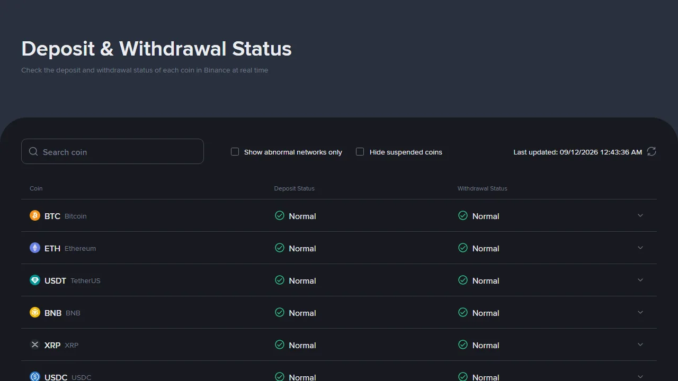The image size is (678, 381).
Task: Click the Hide suspended coins label
Action: click(x=406, y=152)
